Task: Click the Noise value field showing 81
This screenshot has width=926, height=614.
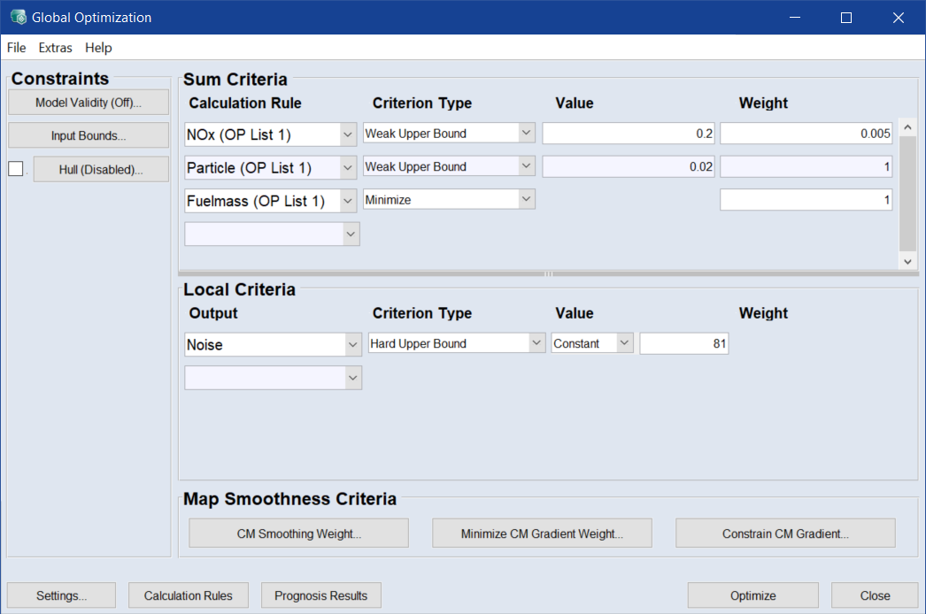Action: click(683, 343)
